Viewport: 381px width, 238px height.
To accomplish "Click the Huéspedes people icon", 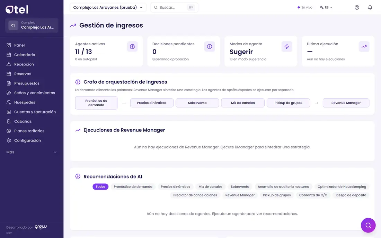I will coord(9,102).
